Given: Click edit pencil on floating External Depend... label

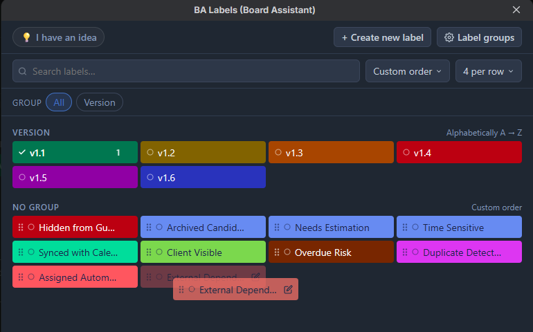Looking at the screenshot, I should (288, 290).
